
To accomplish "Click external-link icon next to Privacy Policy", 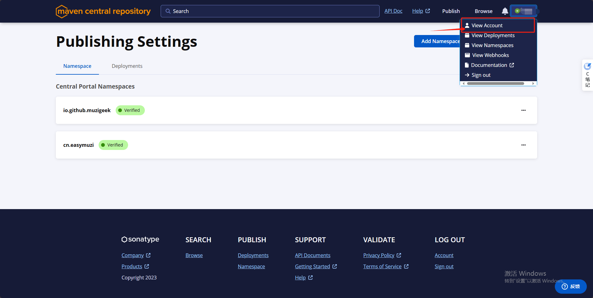I will (399, 255).
